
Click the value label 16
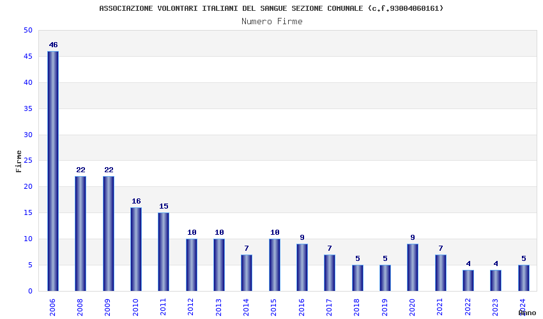pyautogui.click(x=136, y=202)
